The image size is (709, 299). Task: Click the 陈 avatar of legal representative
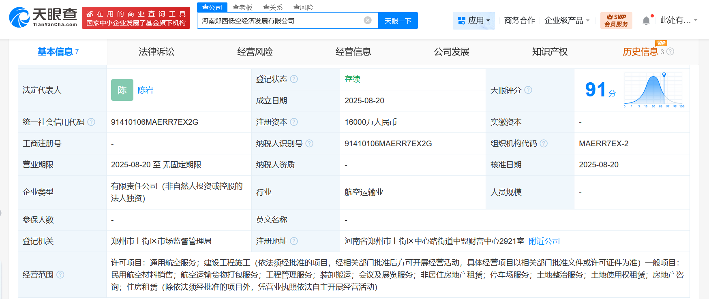[x=122, y=90]
